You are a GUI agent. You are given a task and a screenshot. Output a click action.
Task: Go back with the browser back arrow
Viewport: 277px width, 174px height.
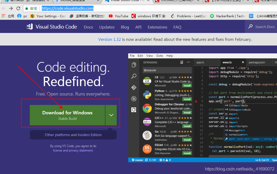4,8
